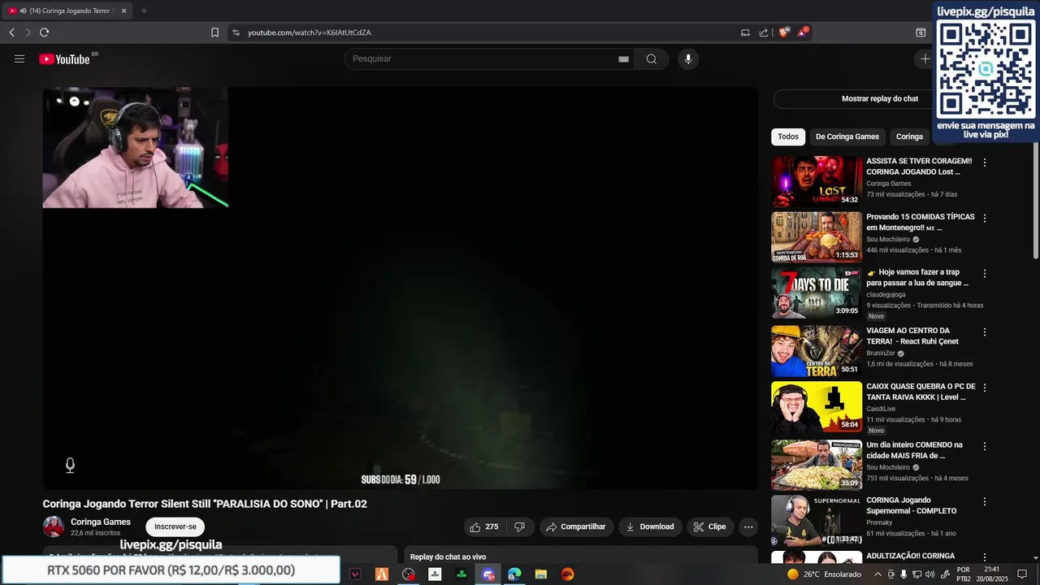The height and width of the screenshot is (585, 1040).
Task: Open clock and date 21:41
Action: [990, 574]
